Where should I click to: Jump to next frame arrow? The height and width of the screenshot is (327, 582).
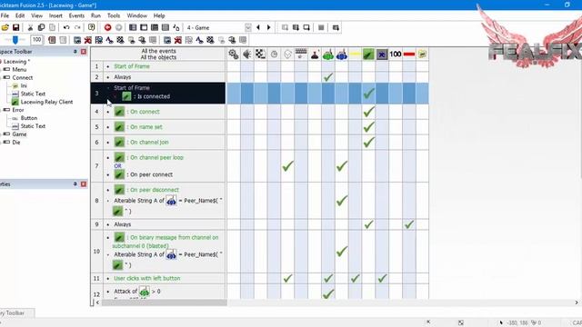point(269,28)
